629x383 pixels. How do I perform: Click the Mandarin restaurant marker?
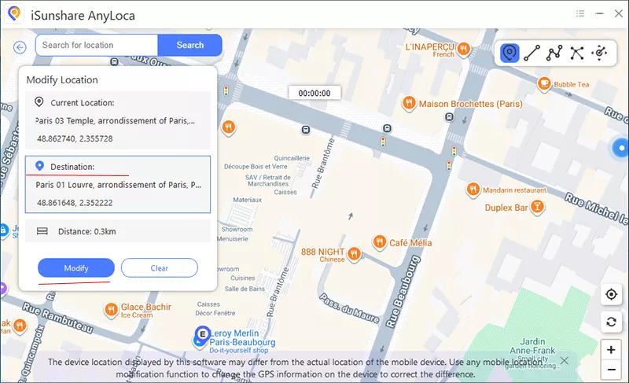point(473,190)
